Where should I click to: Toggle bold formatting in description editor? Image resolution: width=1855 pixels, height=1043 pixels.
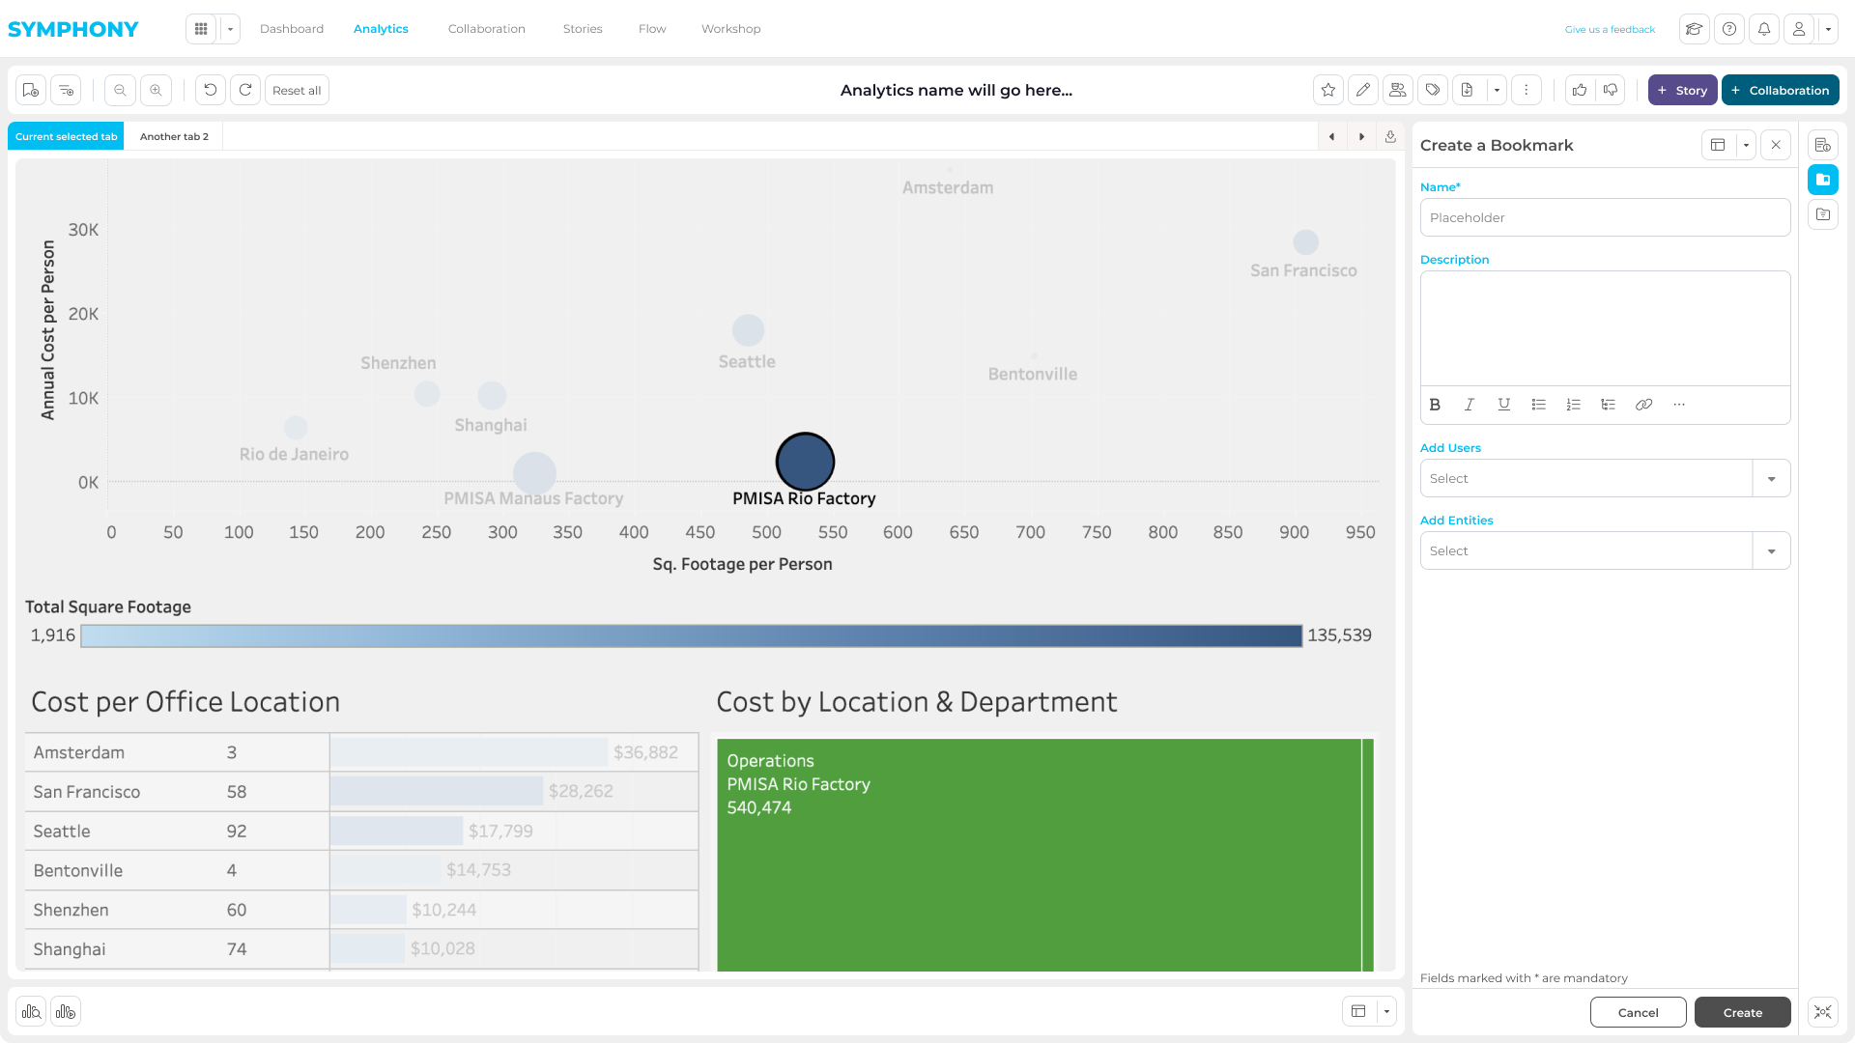click(1435, 405)
